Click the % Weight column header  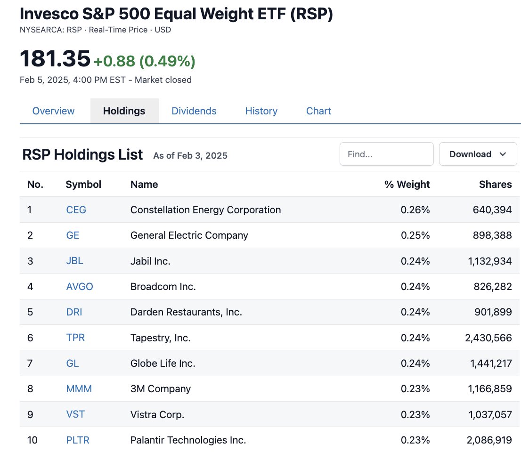pyautogui.click(x=407, y=184)
